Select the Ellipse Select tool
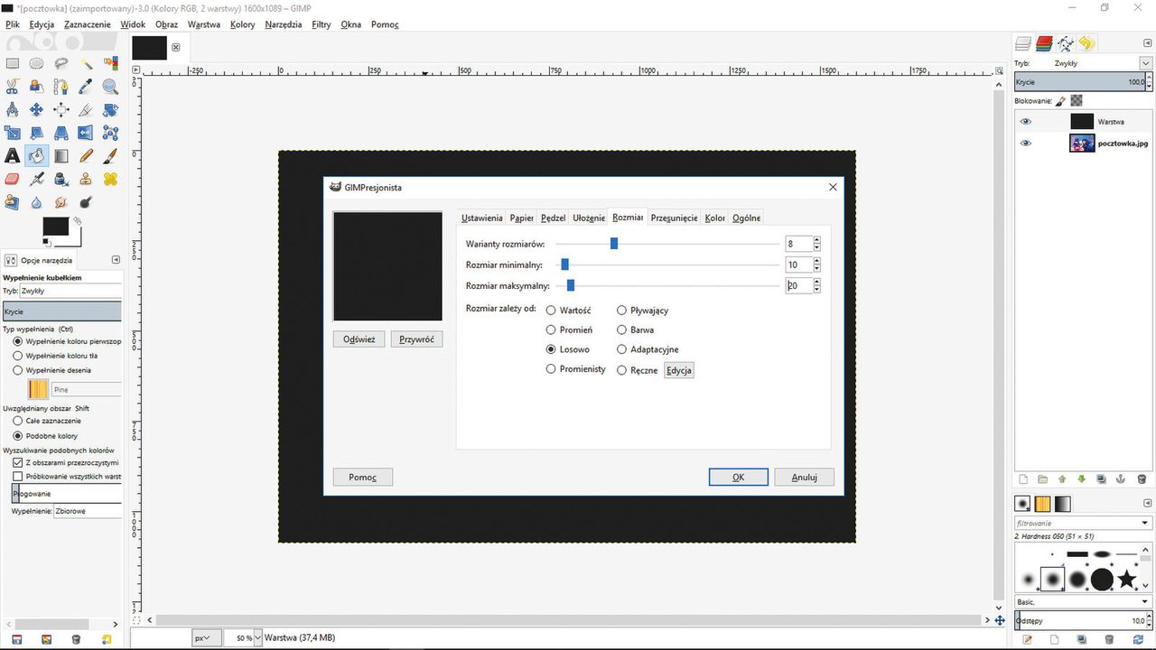 coord(37,63)
